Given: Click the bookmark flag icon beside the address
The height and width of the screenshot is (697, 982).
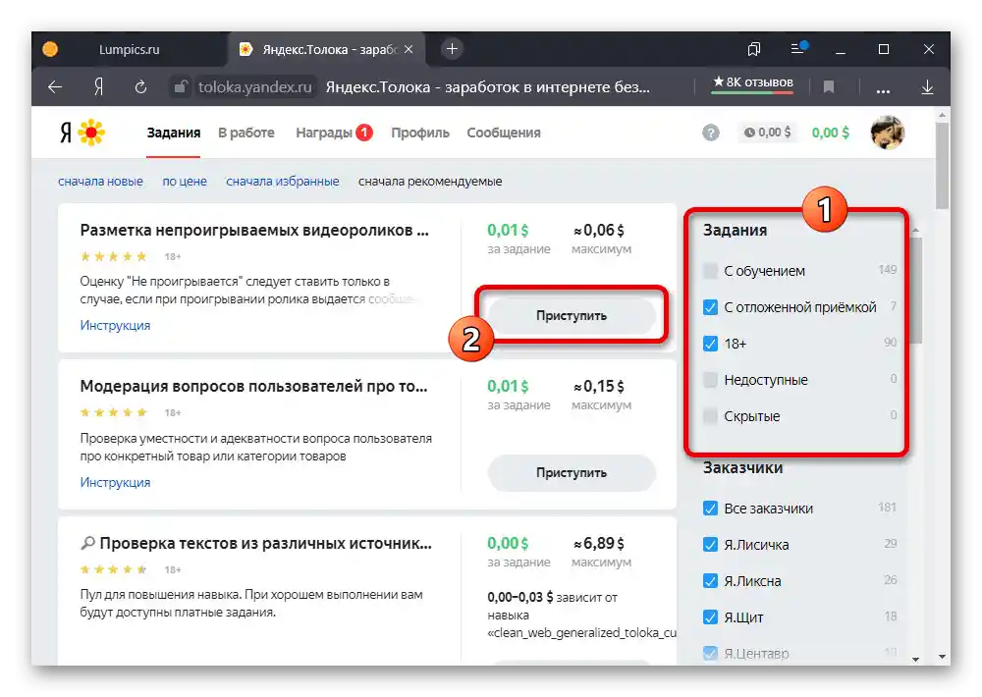Looking at the screenshot, I should tap(829, 87).
